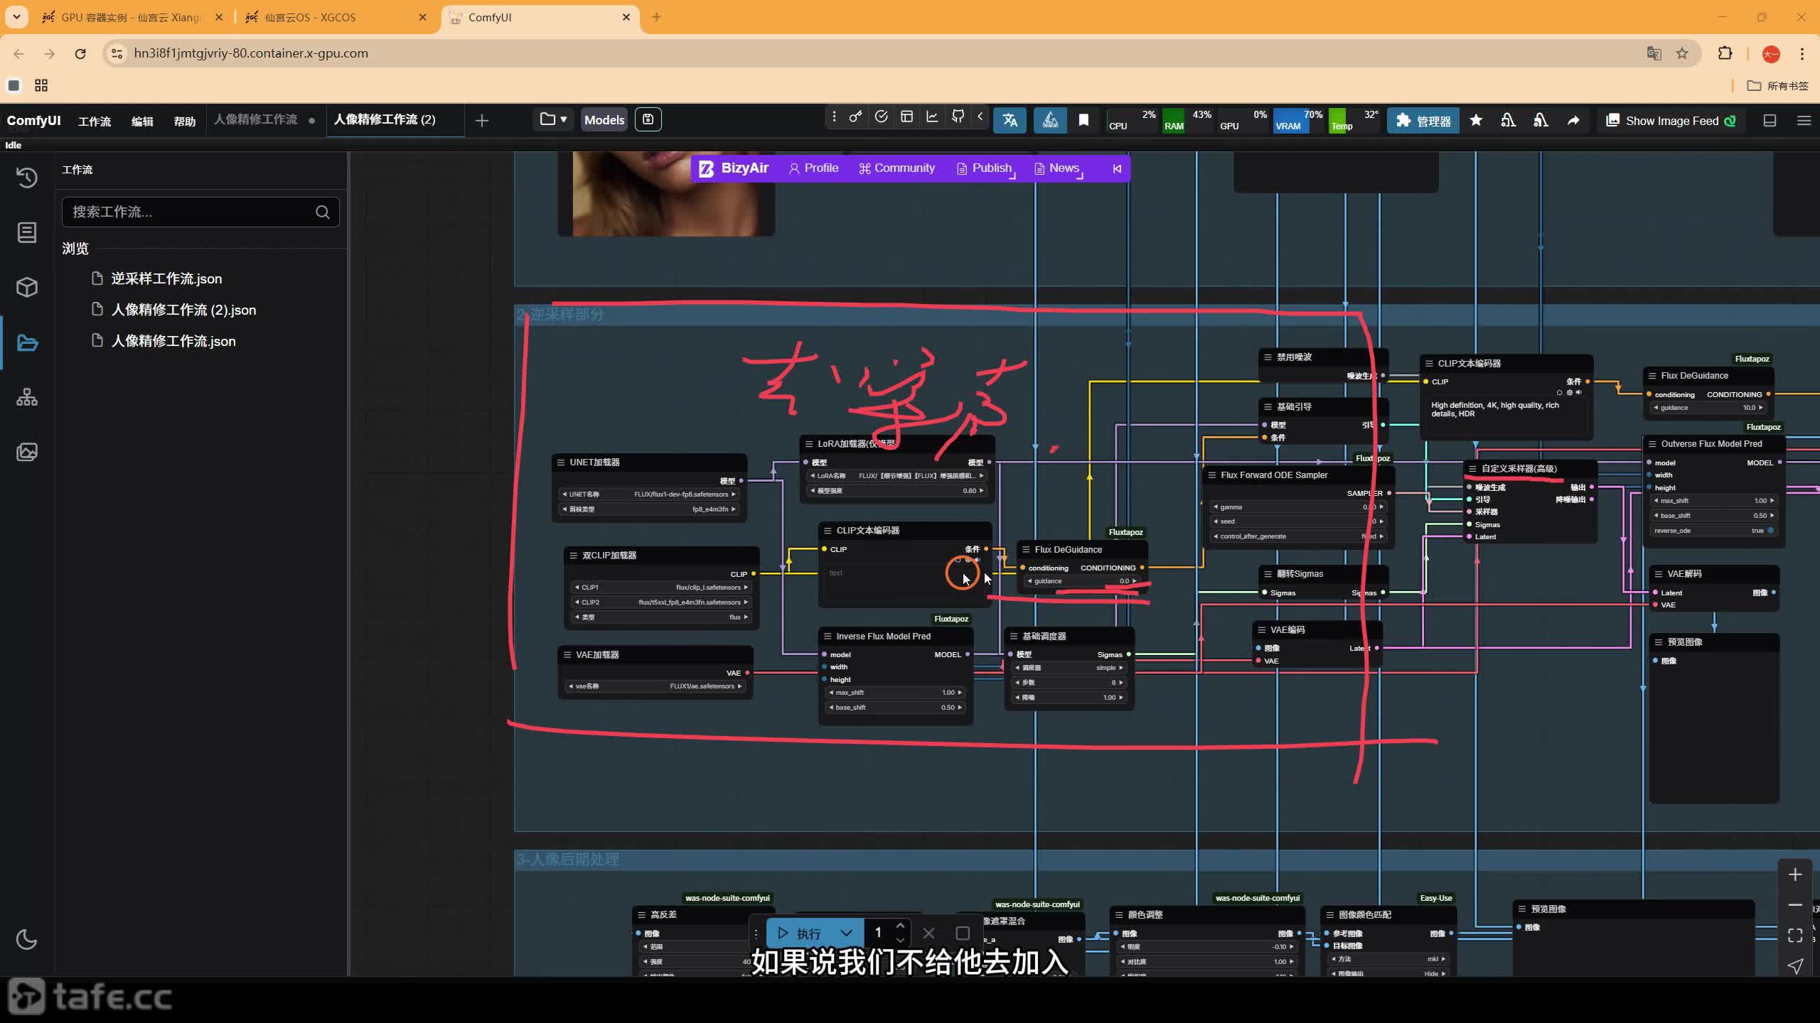Increase batch count with up arrow
This screenshot has height=1023, width=1820.
coord(900,926)
